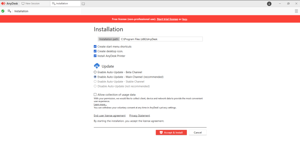Close the AnyDesk window
Viewport: 300px width, 143px height.
click(x=296, y=4)
